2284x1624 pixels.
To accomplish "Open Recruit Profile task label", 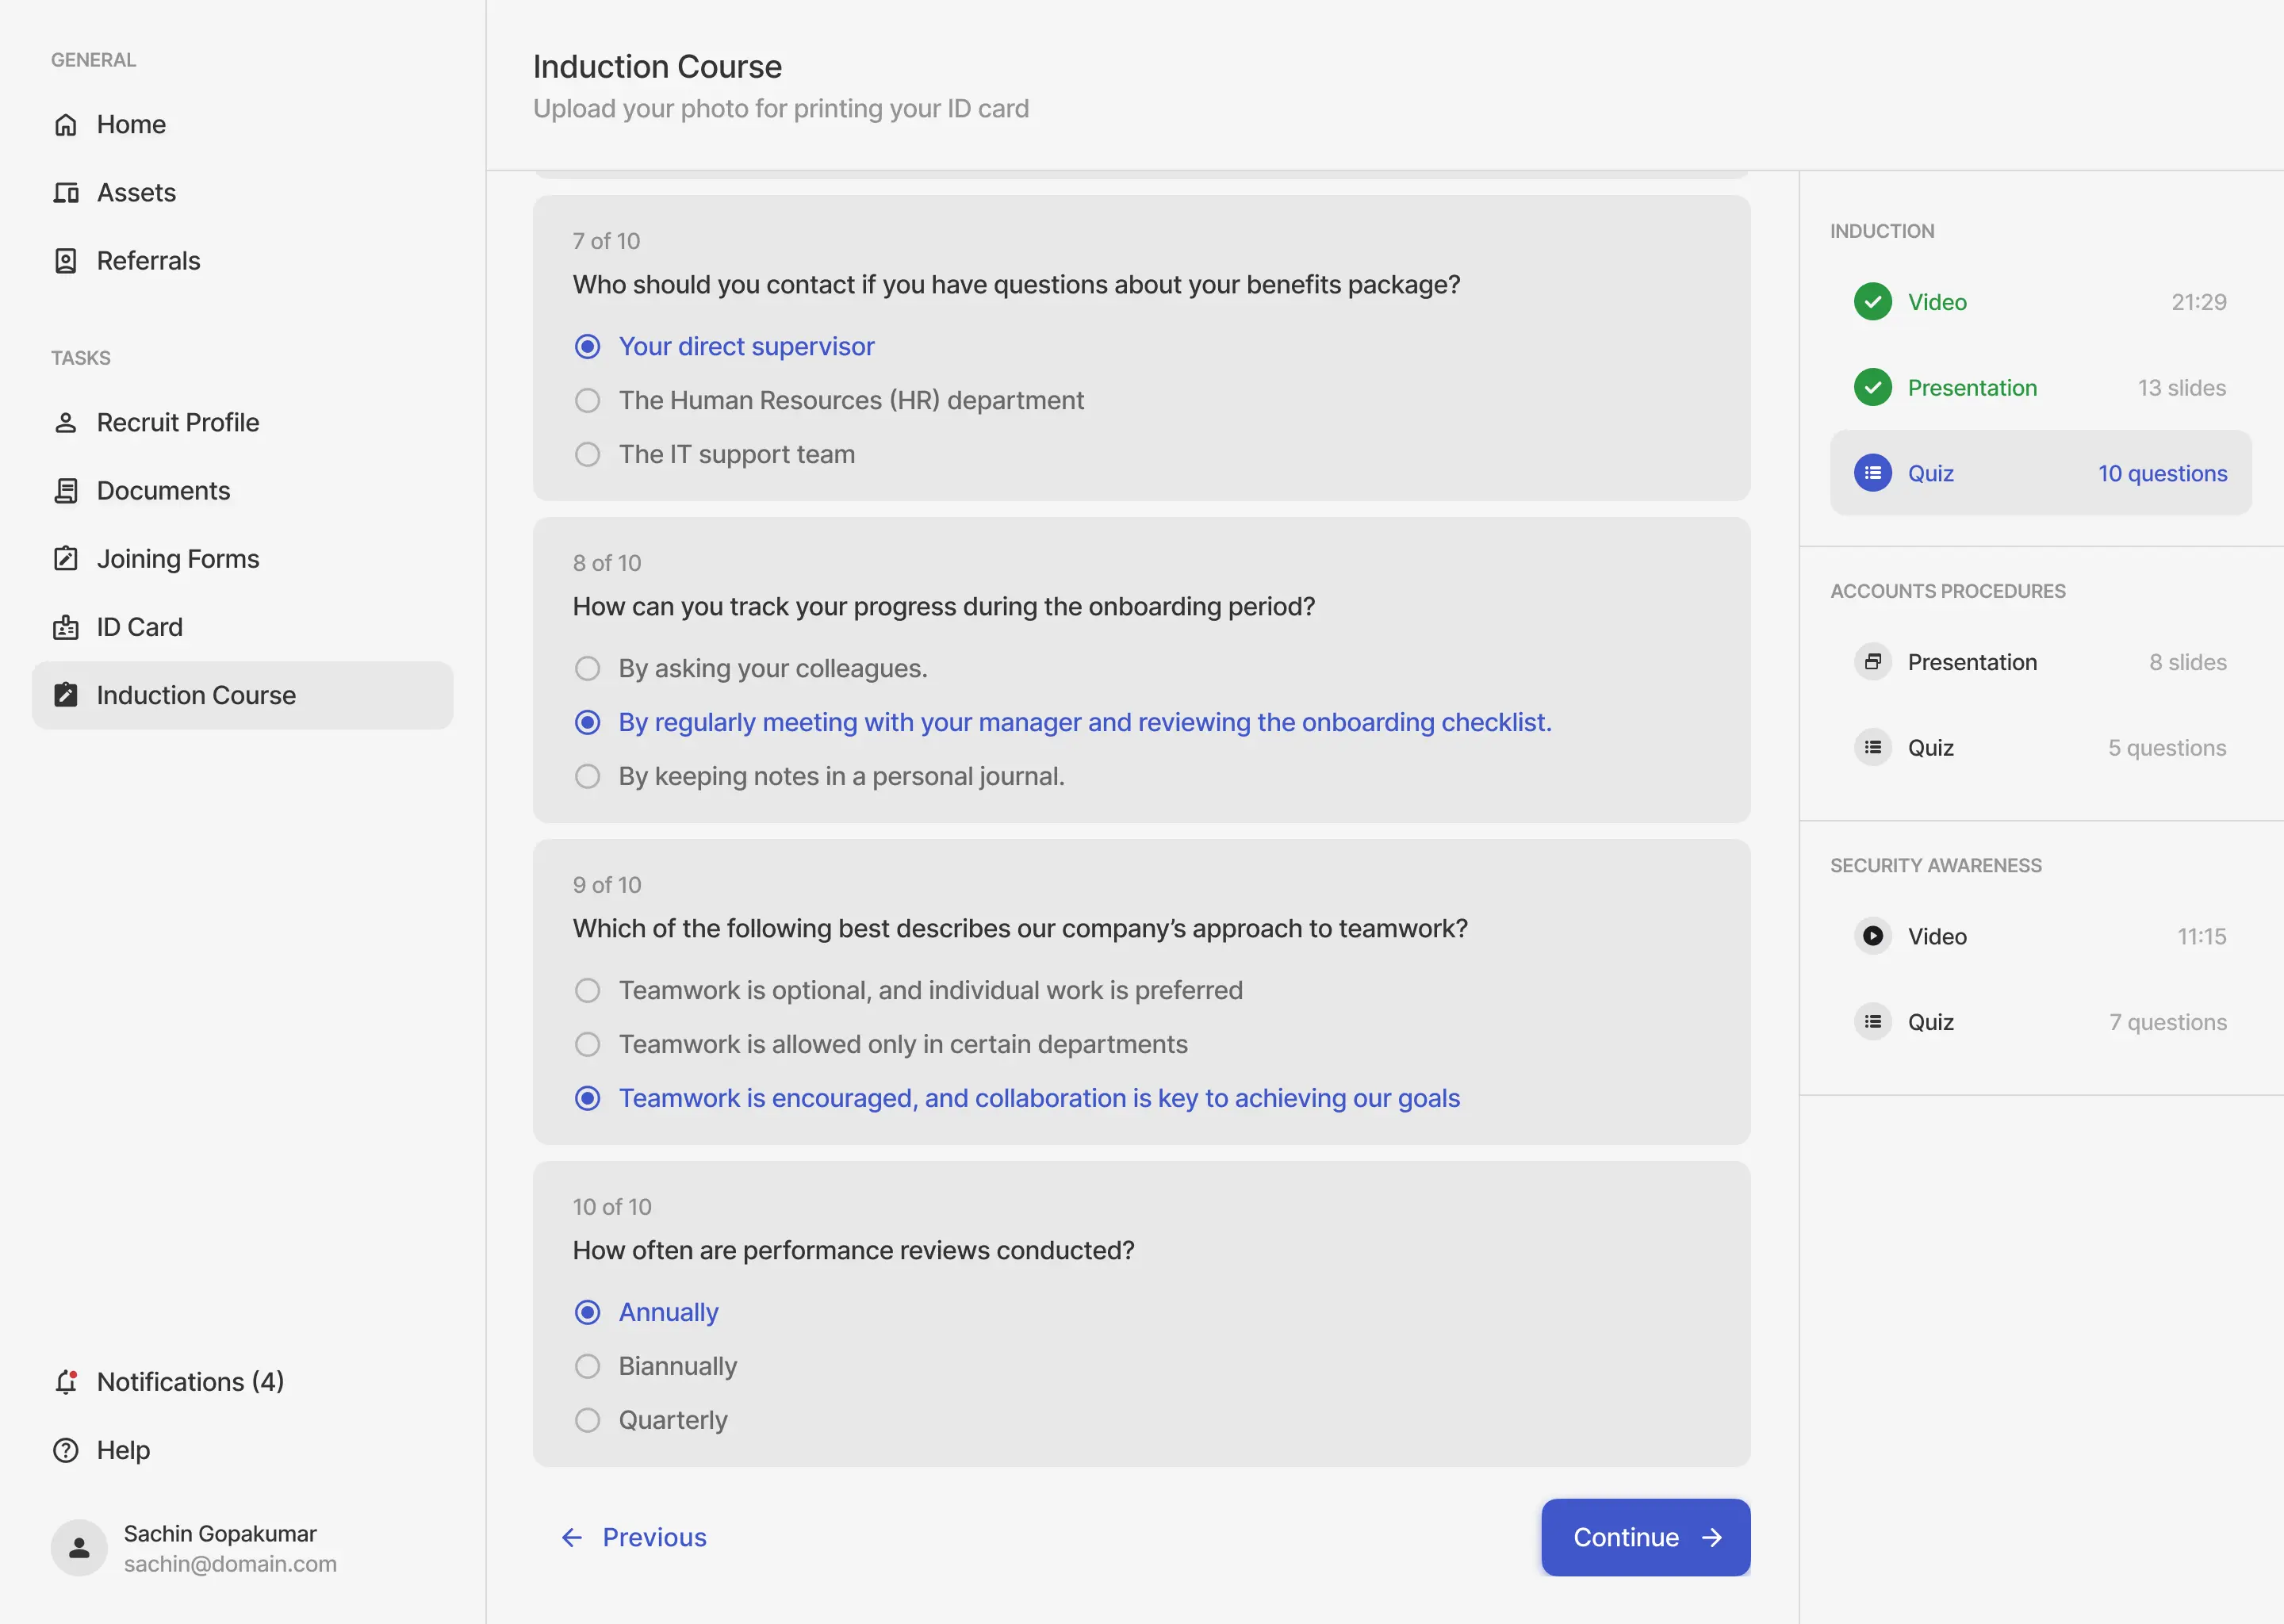I will click(x=178, y=423).
